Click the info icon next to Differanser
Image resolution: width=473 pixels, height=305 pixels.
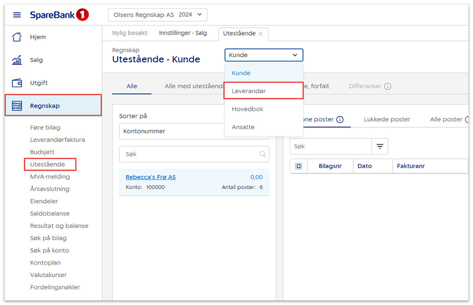388,87
